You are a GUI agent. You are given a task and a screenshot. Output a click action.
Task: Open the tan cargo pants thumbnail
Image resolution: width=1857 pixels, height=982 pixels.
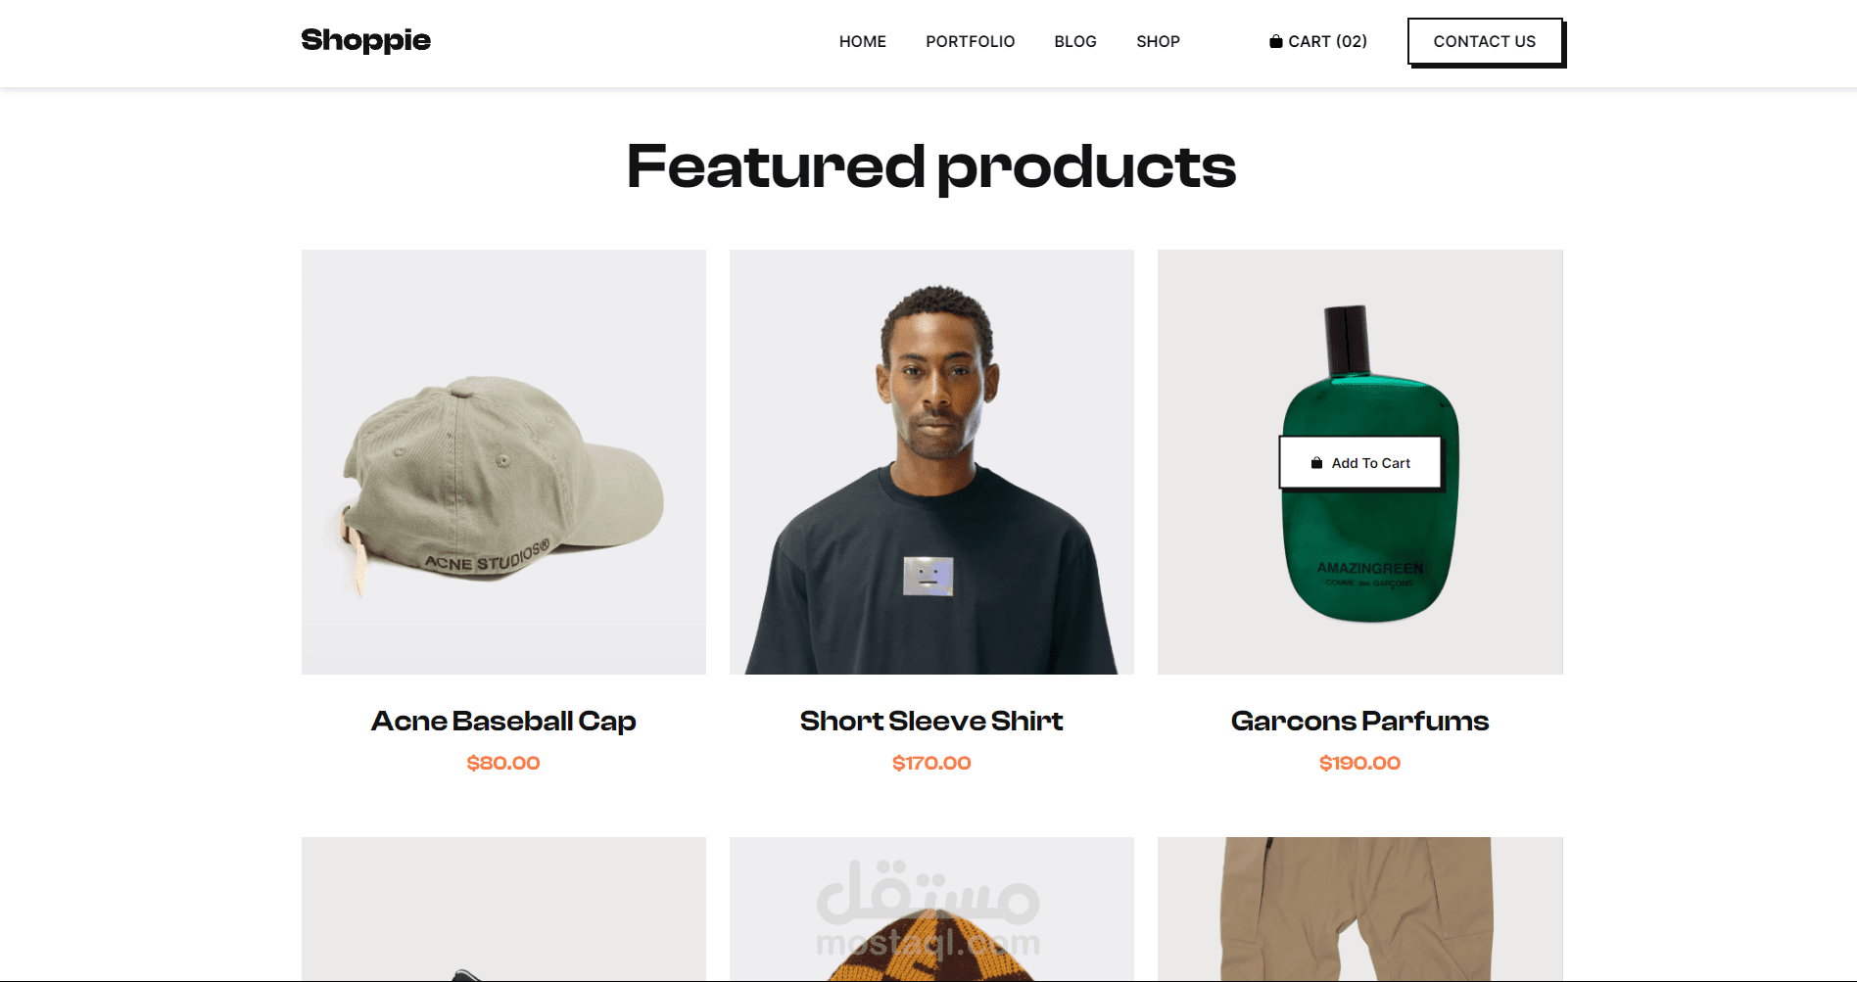click(1359, 909)
